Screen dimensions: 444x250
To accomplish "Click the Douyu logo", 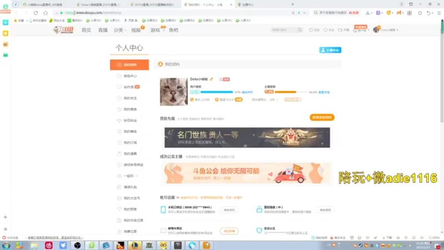I will coord(63,30).
